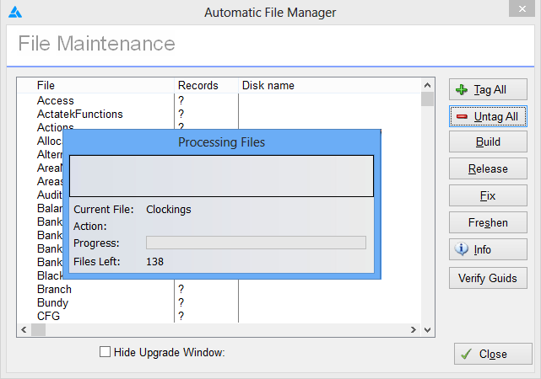Click the red minus icon on Untag All
This screenshot has width=541, height=379.
(462, 117)
